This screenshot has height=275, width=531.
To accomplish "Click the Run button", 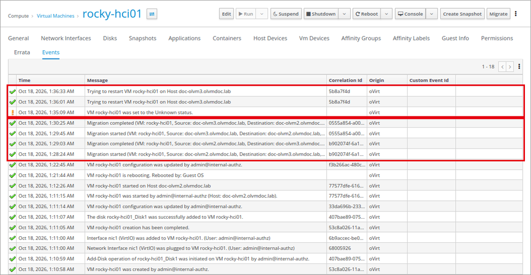I will point(246,14).
